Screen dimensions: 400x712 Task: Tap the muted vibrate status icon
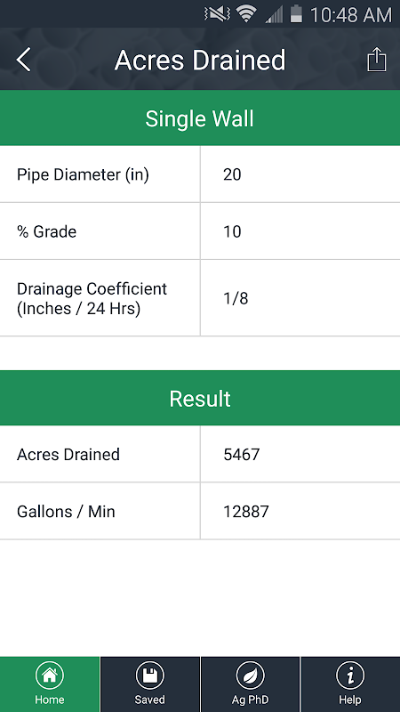tap(218, 14)
